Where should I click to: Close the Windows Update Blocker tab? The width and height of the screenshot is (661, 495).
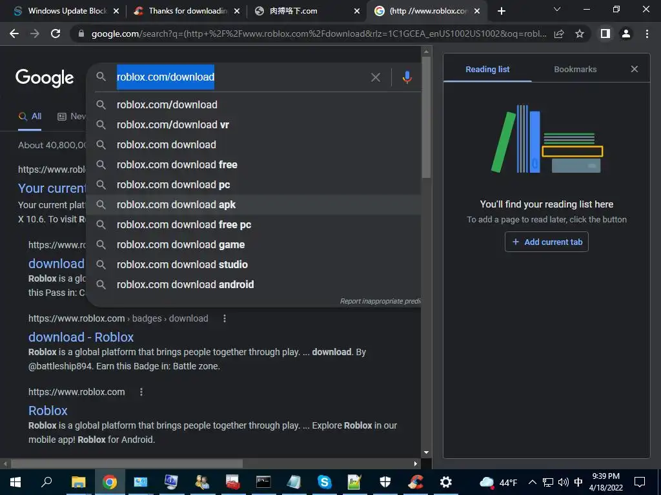click(116, 11)
